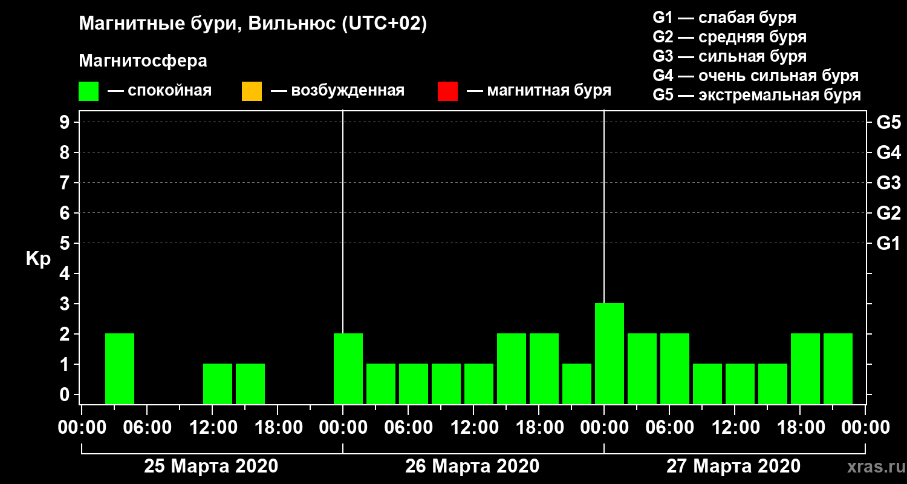Click the '12:00' time label for 26 Марта
Image resolution: width=907 pixels, height=484 pixels.
click(473, 428)
